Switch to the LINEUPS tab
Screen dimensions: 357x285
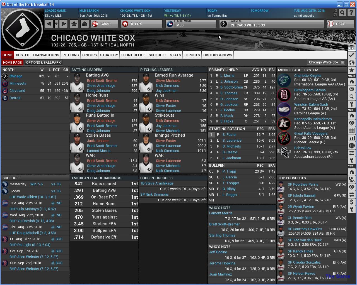point(90,55)
